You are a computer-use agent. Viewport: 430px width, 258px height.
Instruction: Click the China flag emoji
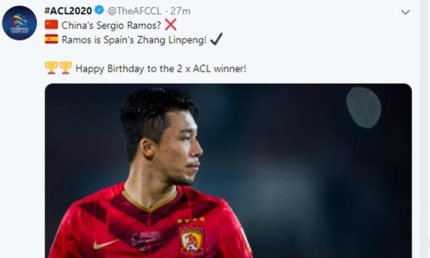tap(52, 25)
